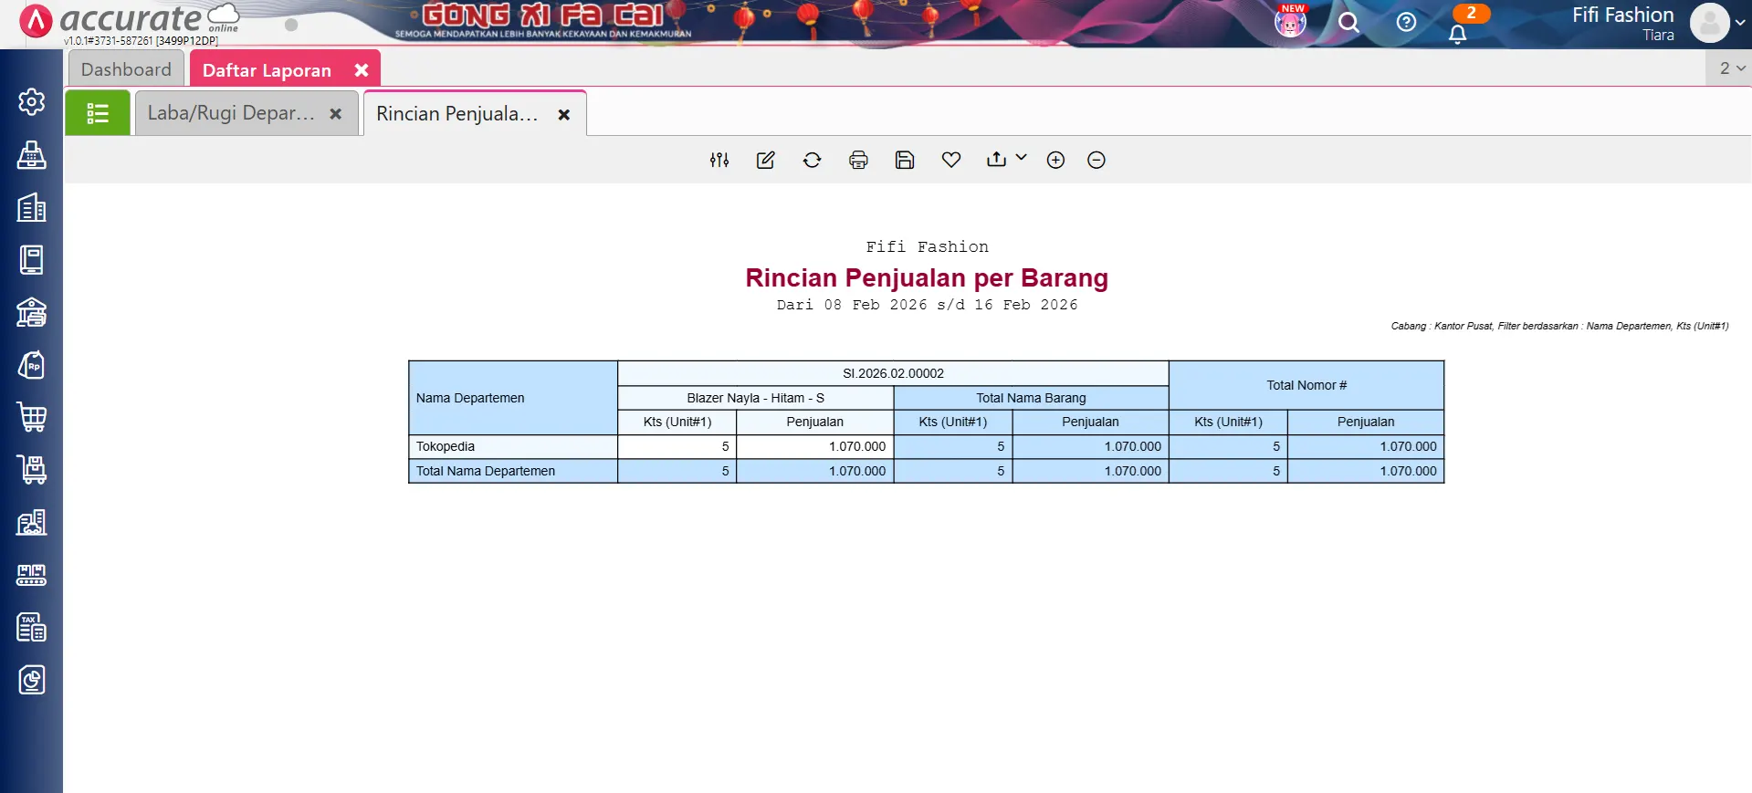Viewport: 1752px width, 793px height.
Task: Mark report as favorite with heart icon
Action: [x=951, y=161]
